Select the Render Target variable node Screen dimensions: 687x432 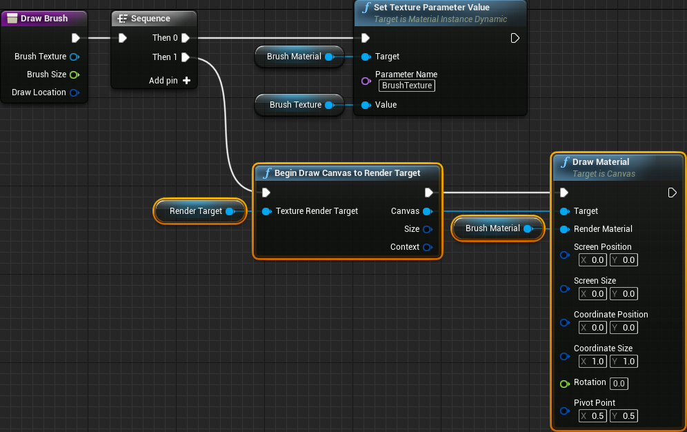(x=200, y=212)
